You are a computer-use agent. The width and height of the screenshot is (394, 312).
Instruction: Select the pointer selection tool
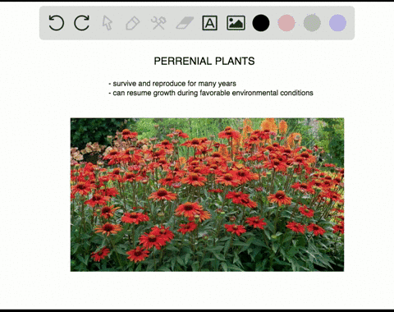107,23
